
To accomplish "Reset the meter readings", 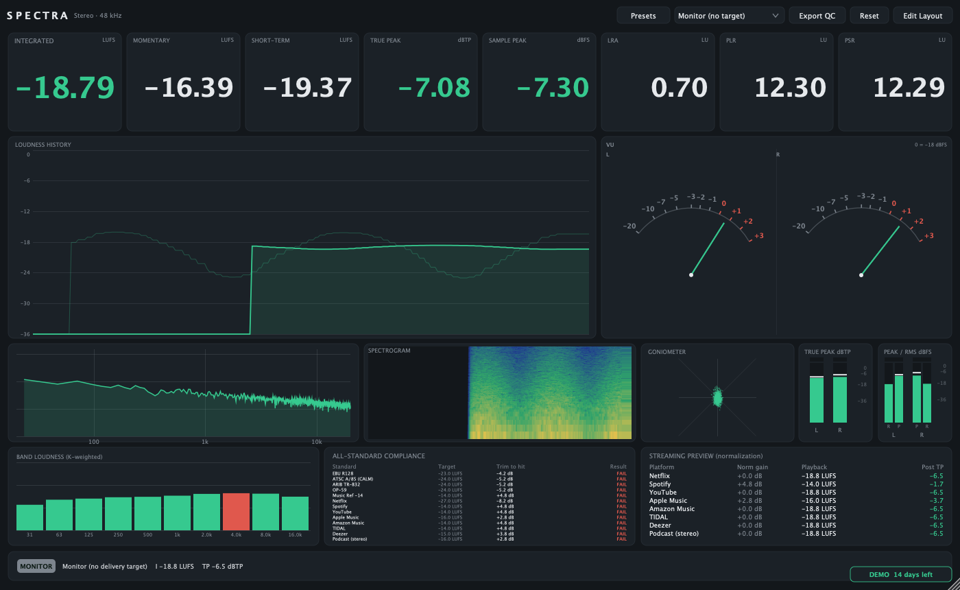I will click(x=869, y=16).
